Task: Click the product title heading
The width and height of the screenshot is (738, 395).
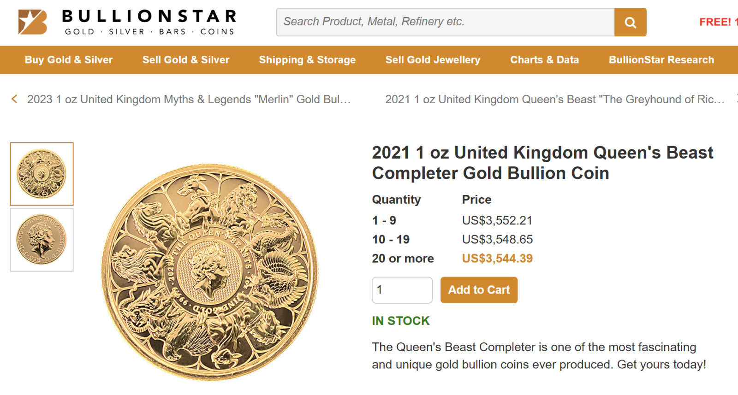Action: [x=542, y=163]
